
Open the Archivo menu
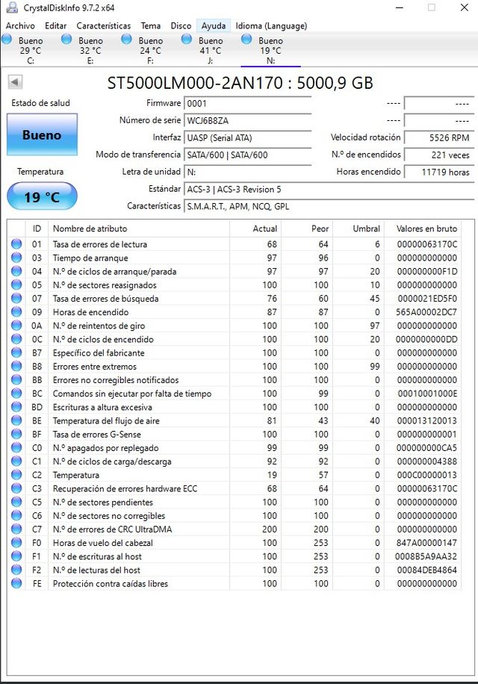20,25
